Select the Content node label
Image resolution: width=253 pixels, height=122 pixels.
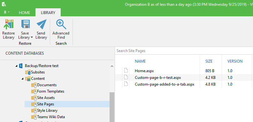[x=38, y=79]
